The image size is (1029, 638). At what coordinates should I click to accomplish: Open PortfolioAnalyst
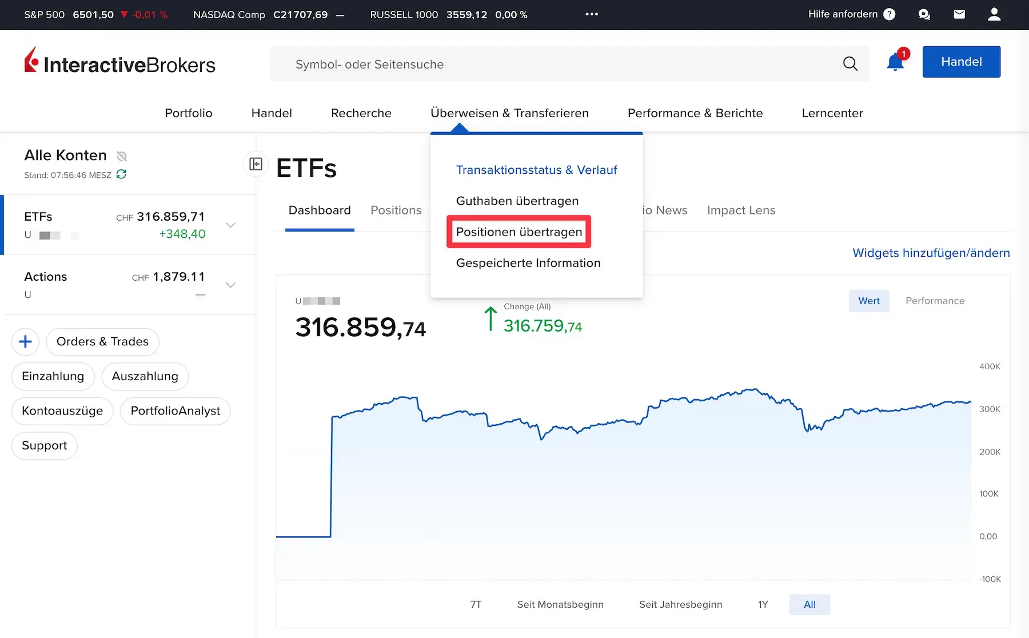[176, 411]
